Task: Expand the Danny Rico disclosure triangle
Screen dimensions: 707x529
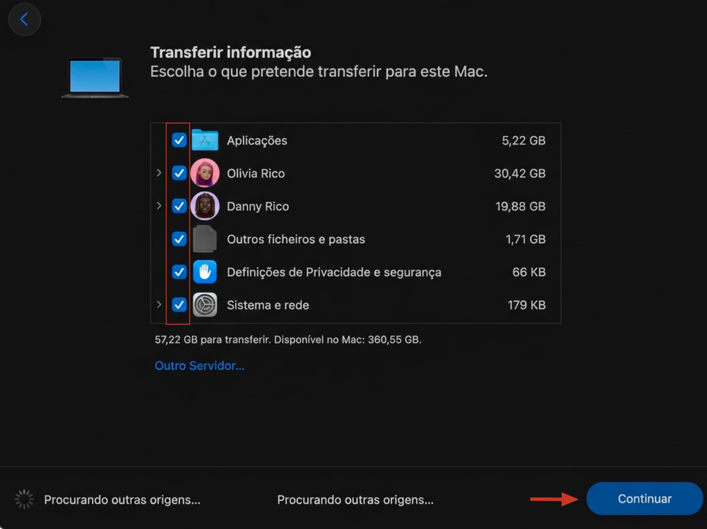Action: (x=159, y=206)
